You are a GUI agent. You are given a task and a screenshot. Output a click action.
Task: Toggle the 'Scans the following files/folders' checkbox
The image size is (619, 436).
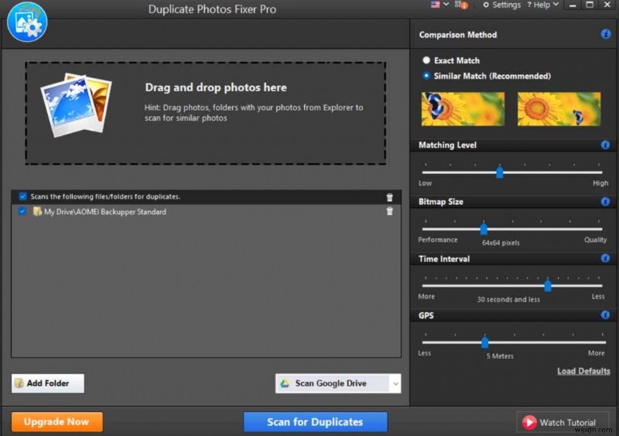23,196
